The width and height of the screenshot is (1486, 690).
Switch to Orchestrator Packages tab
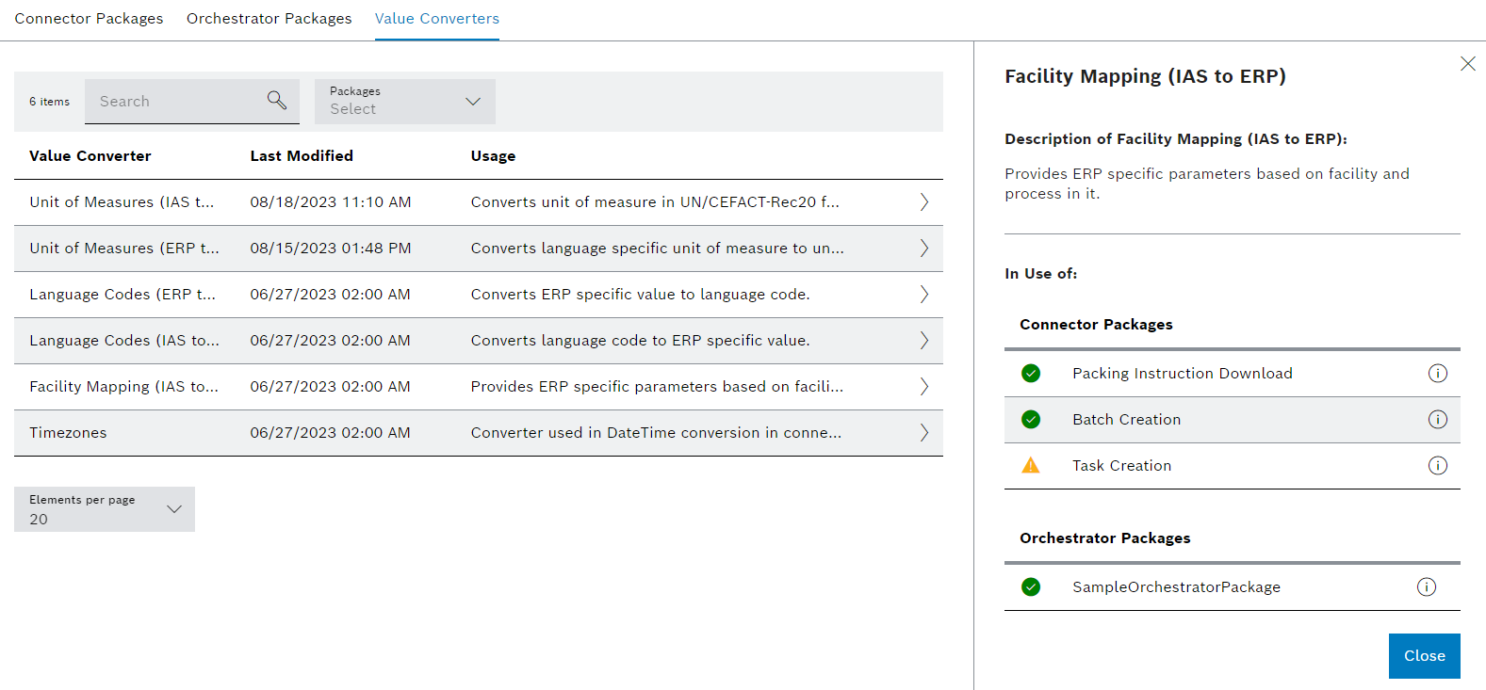(269, 19)
